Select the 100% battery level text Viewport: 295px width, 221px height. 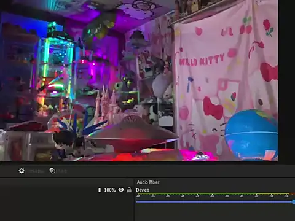pos(110,190)
